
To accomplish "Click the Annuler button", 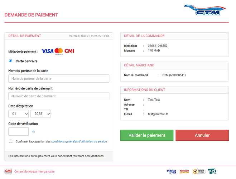I will (202, 135).
